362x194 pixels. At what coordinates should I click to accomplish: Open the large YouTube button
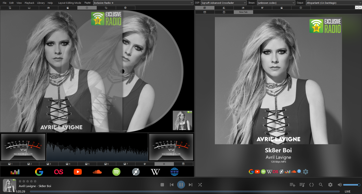point(78,172)
